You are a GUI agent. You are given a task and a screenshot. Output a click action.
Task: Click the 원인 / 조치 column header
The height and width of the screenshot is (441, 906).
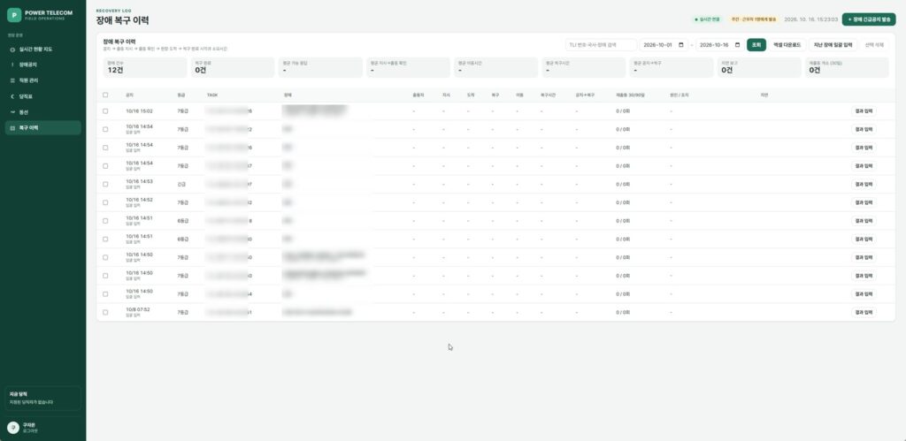[x=679, y=95]
